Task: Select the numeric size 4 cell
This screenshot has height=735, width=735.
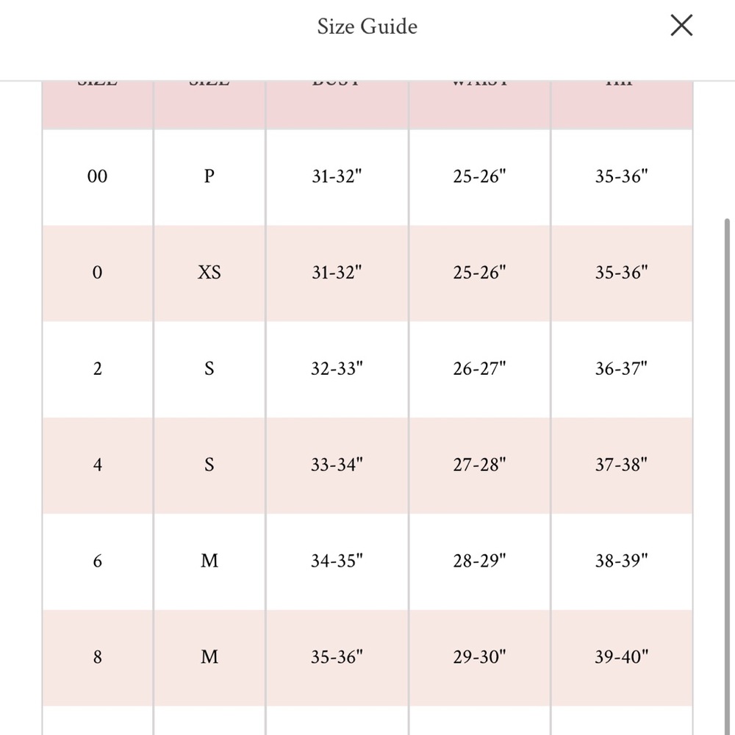Action: pos(97,465)
